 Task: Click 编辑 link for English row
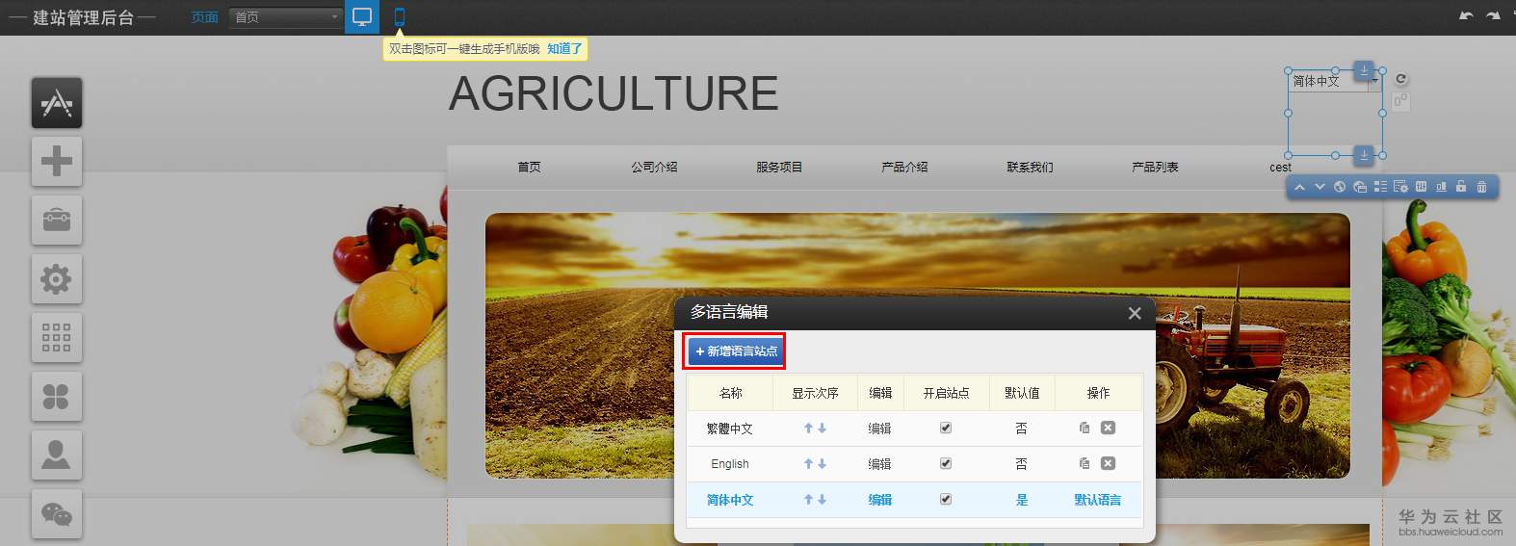click(x=880, y=464)
